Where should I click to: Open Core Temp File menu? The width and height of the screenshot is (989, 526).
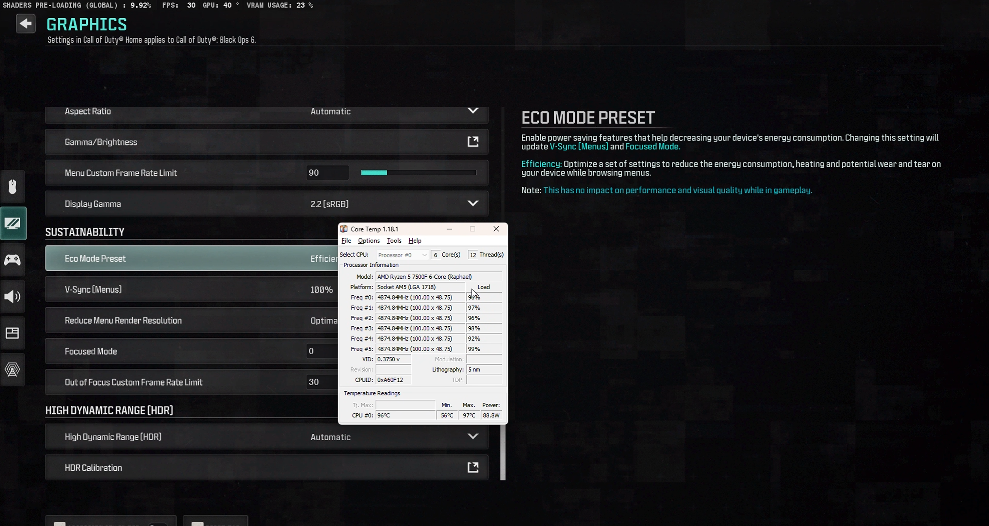point(346,240)
